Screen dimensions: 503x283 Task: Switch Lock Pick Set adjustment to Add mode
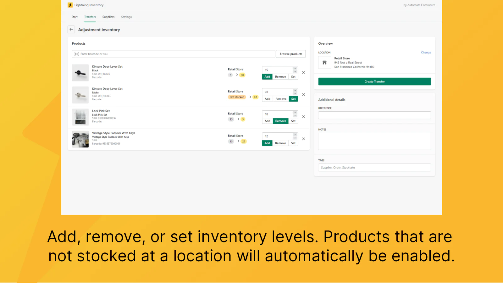point(267,121)
